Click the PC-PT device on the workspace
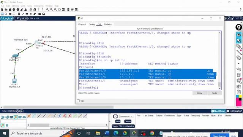 (14, 81)
